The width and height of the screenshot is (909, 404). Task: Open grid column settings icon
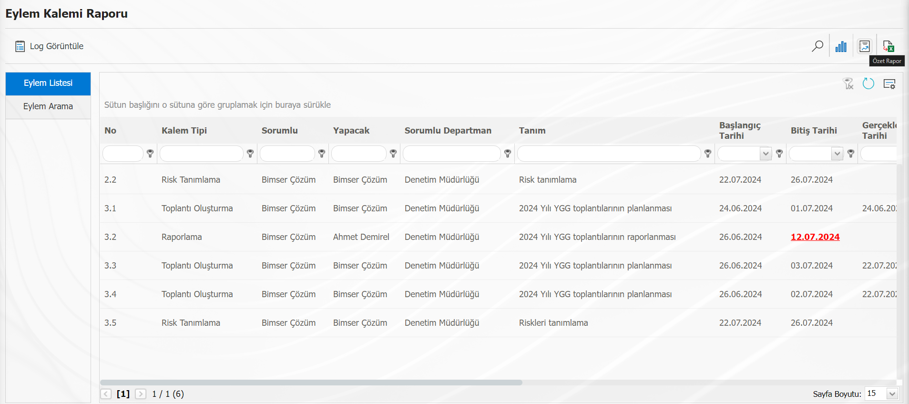(x=889, y=84)
